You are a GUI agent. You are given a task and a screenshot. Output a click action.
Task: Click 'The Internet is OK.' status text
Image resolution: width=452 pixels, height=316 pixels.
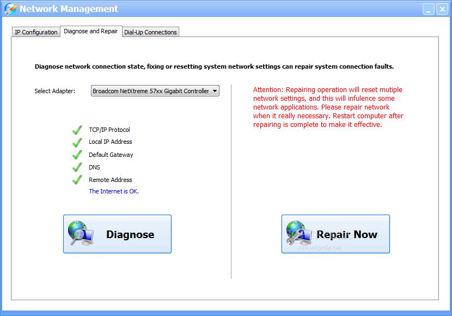point(114,191)
